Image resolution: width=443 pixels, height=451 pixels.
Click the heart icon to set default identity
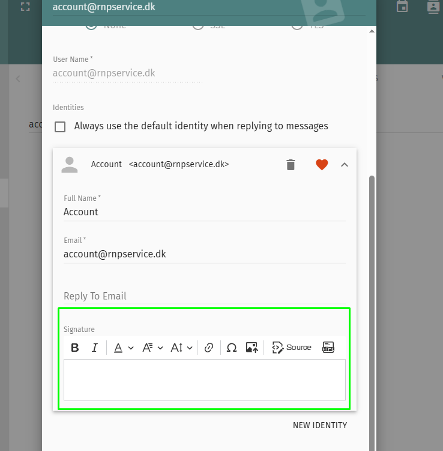322,164
